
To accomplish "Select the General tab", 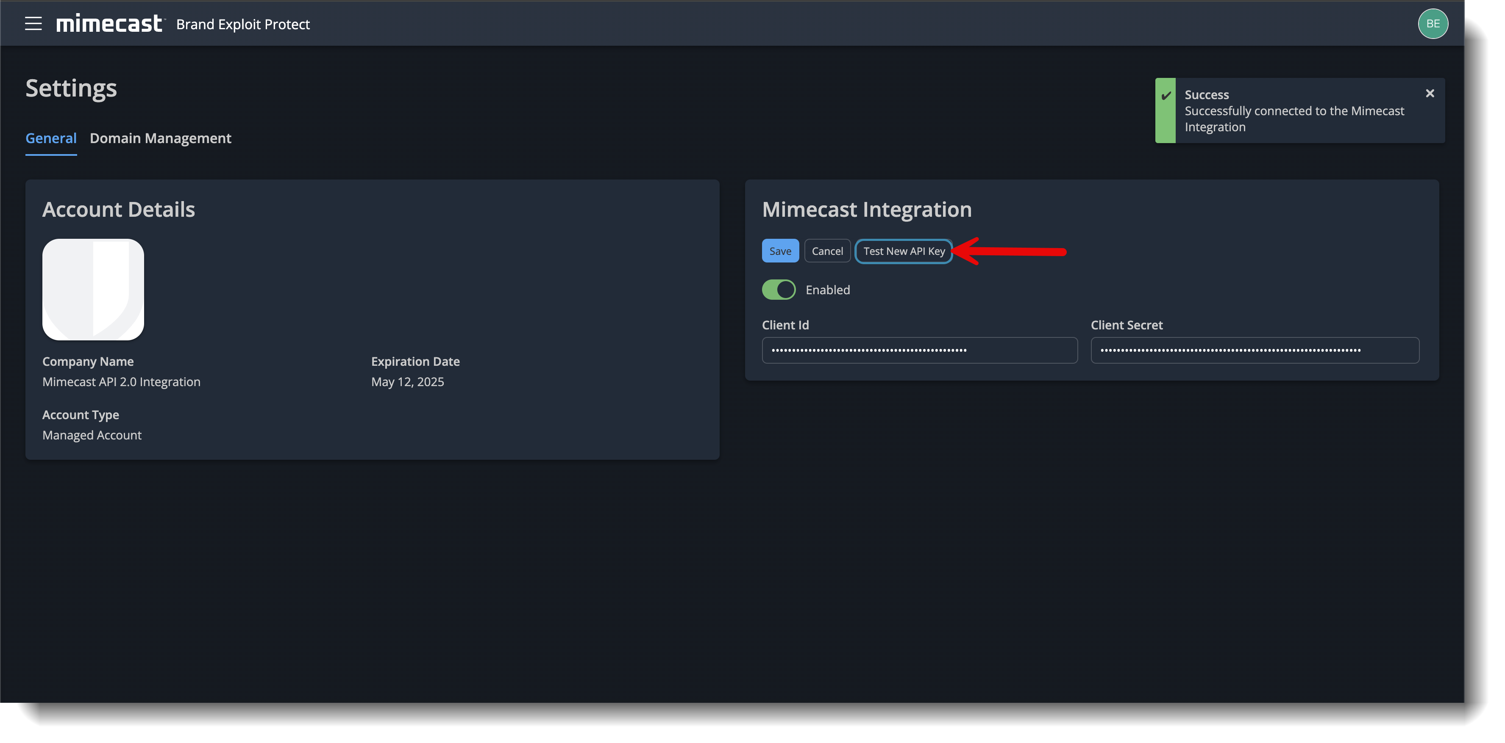I will click(x=51, y=138).
